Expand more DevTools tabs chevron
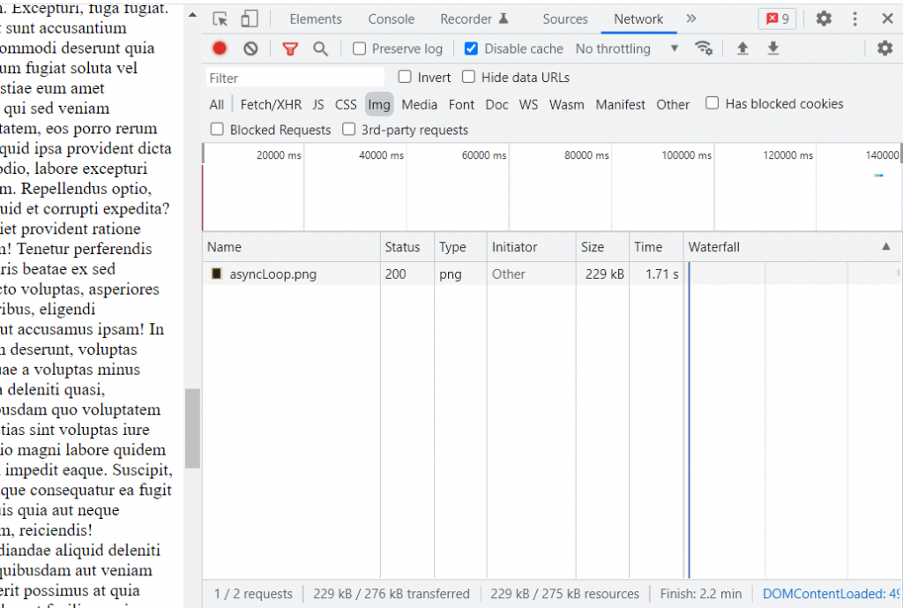 pos(690,19)
